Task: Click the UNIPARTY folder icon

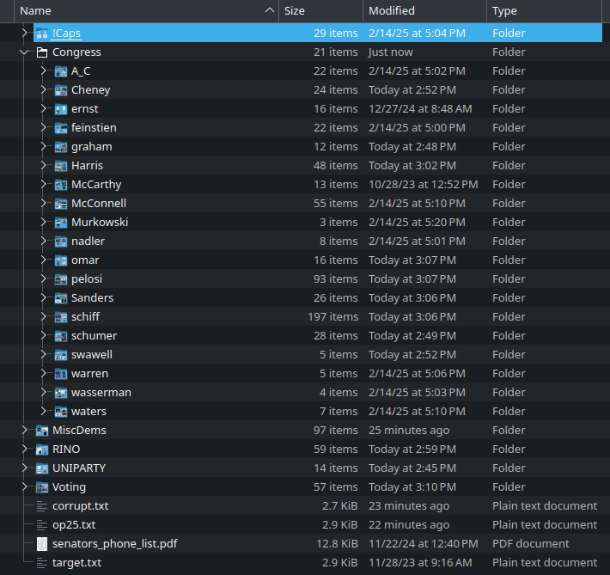Action: tap(42, 468)
